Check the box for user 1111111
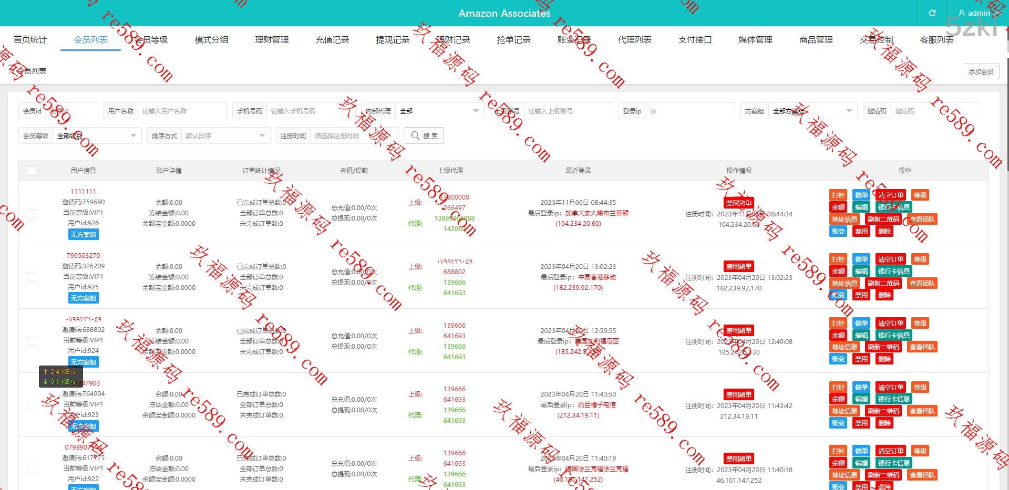This screenshot has width=1009, height=490. (32, 213)
